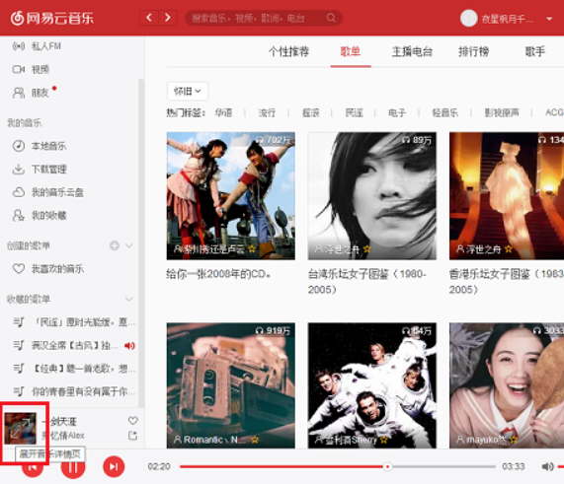Pause the currently playing song
Viewport: 564px width, 484px height.
coord(73,467)
